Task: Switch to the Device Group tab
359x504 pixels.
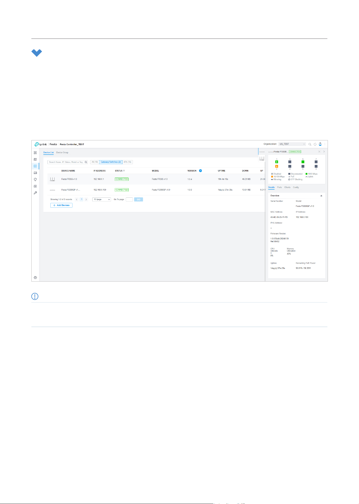Action: [x=62, y=153]
